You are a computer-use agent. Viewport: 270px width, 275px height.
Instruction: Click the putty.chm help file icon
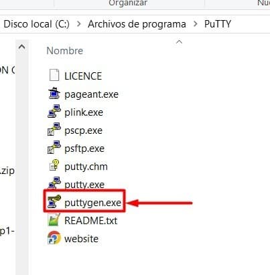pos(54,165)
